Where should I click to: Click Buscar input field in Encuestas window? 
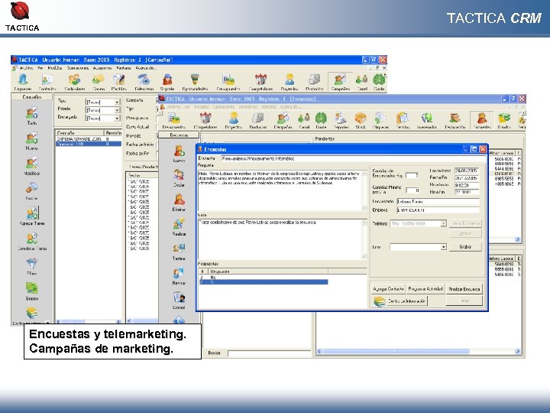(269, 353)
